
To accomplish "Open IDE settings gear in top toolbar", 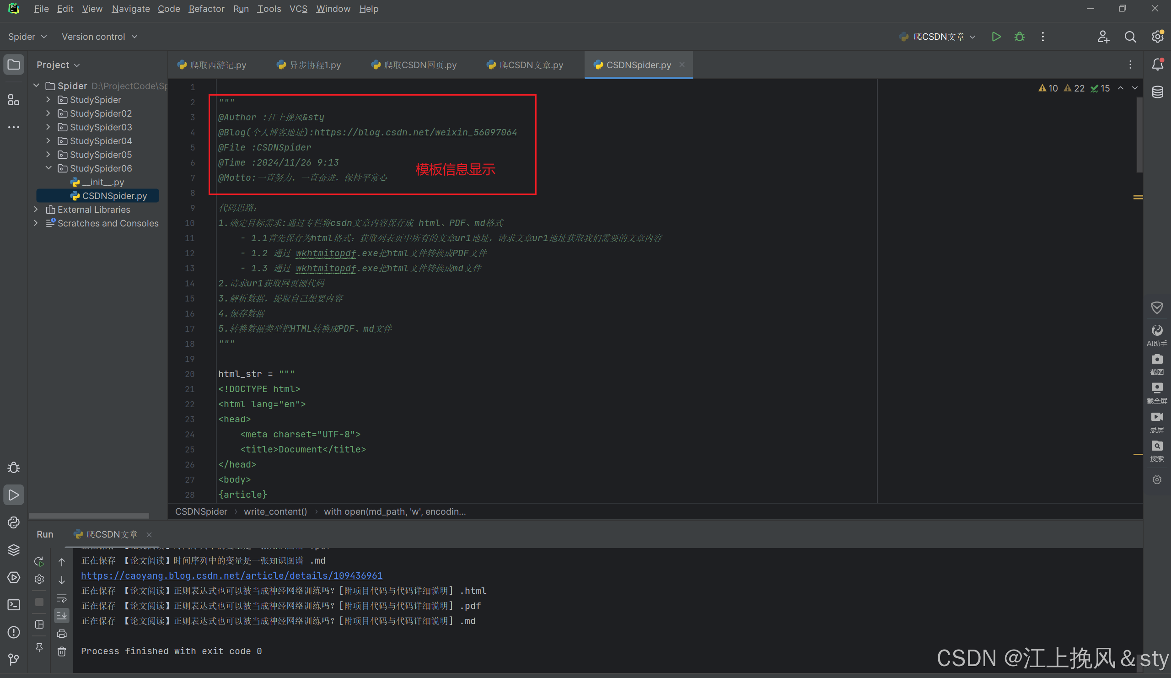I will coord(1157,37).
